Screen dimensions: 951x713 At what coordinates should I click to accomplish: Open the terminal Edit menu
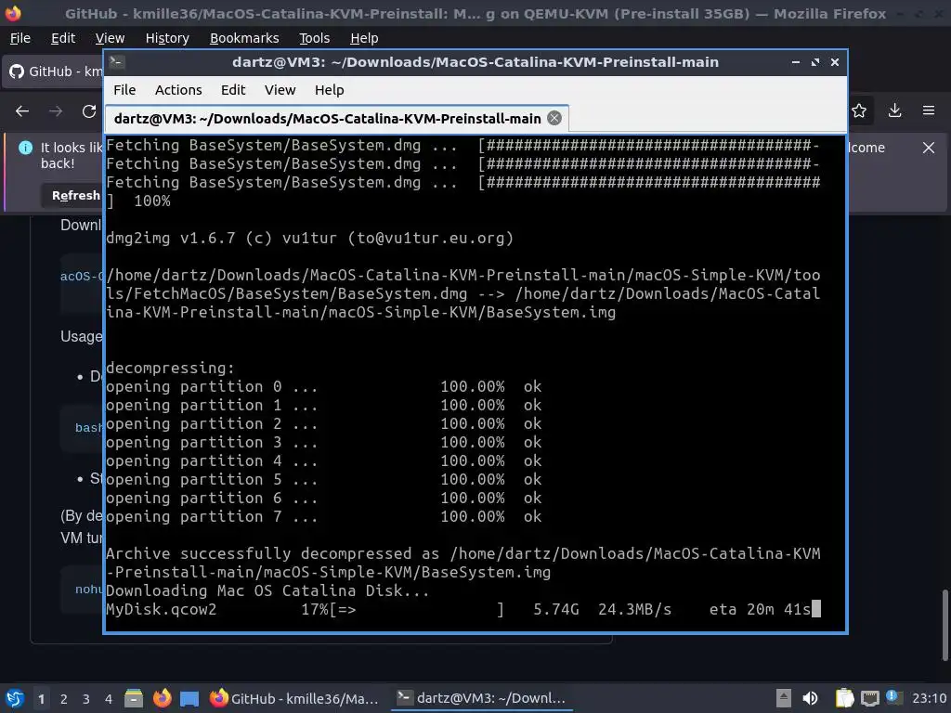click(x=233, y=90)
